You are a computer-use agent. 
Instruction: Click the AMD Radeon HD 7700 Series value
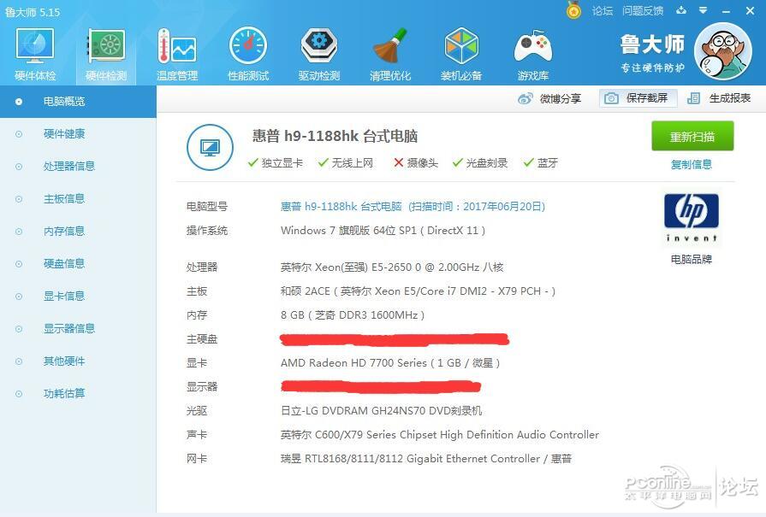tap(389, 363)
